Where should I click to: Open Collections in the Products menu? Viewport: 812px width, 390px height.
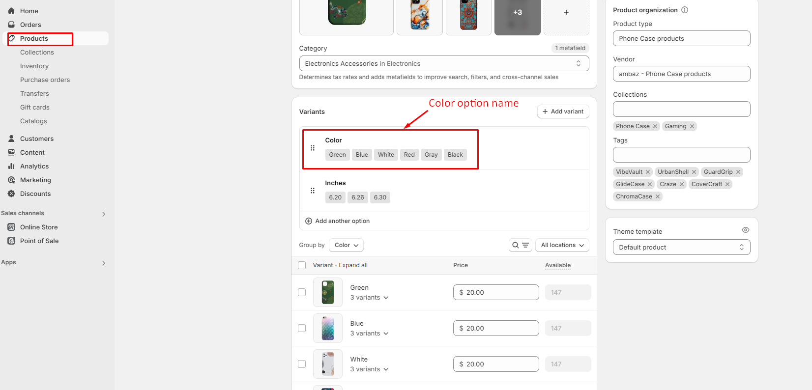coord(37,52)
